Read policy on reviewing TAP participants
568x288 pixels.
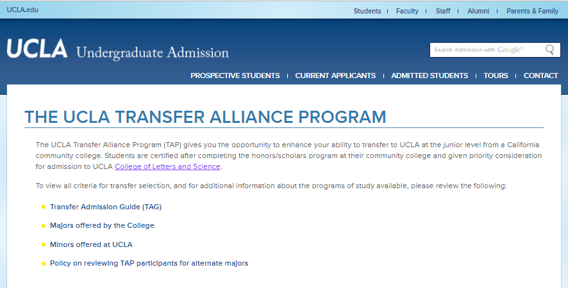pos(149,263)
